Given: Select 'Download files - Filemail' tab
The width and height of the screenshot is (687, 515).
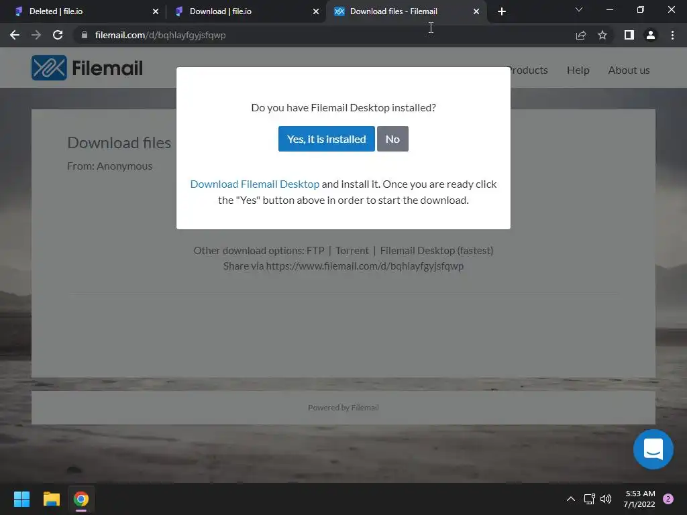Looking at the screenshot, I should click(x=406, y=11).
